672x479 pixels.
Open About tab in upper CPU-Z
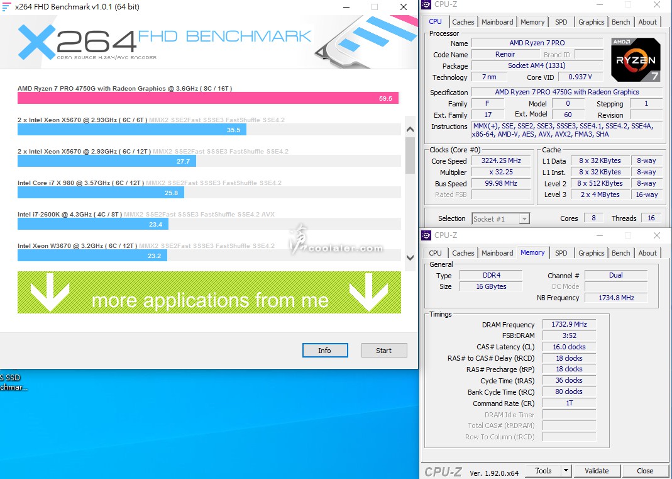point(647,22)
